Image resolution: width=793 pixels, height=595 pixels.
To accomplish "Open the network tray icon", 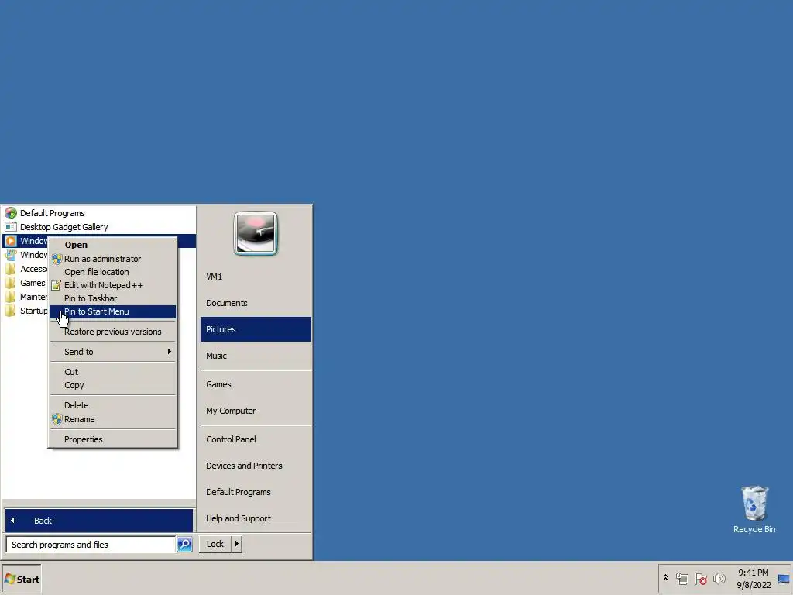I will click(681, 578).
